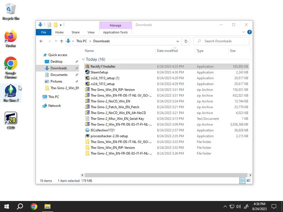
Task: Open the Recycle Bin desktop icon
Action: (11, 11)
